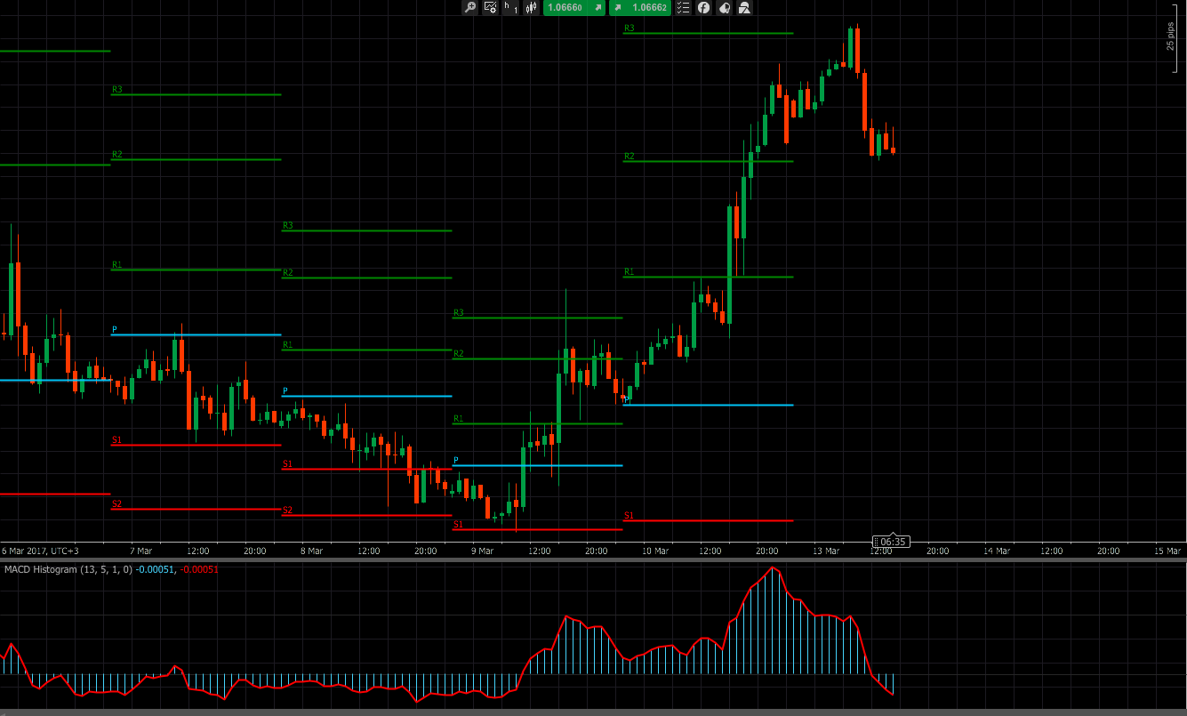Screen dimensions: 1187x716
Task: Click the 10 Mar date on the time axis
Action: 654,551
